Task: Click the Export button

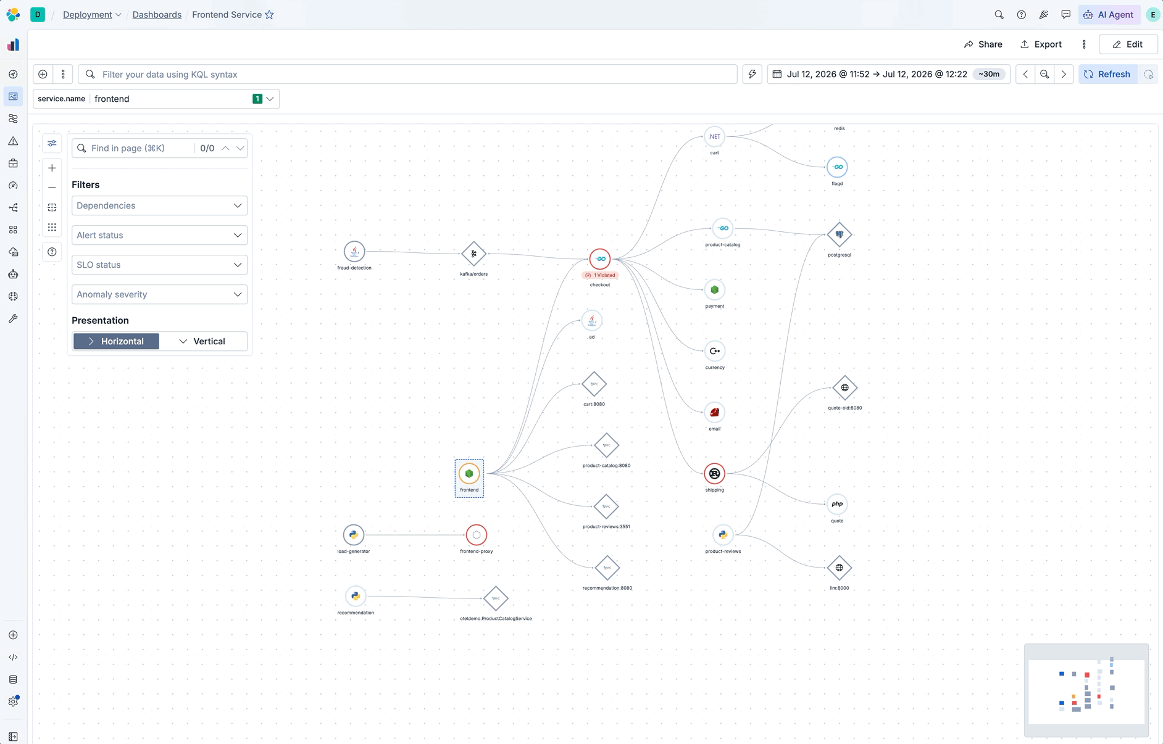Action: point(1041,44)
